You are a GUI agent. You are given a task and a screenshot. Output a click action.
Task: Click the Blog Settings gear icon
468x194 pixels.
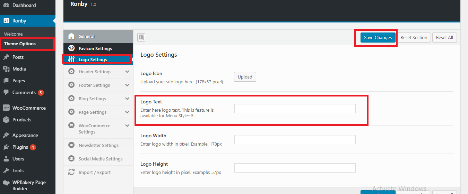[71, 99]
